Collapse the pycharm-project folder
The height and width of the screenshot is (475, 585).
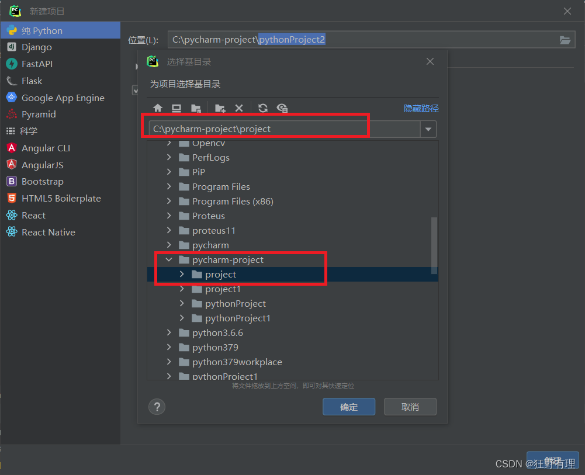click(169, 259)
